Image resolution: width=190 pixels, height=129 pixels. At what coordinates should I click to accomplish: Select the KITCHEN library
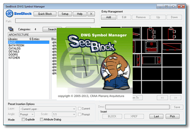(29, 58)
